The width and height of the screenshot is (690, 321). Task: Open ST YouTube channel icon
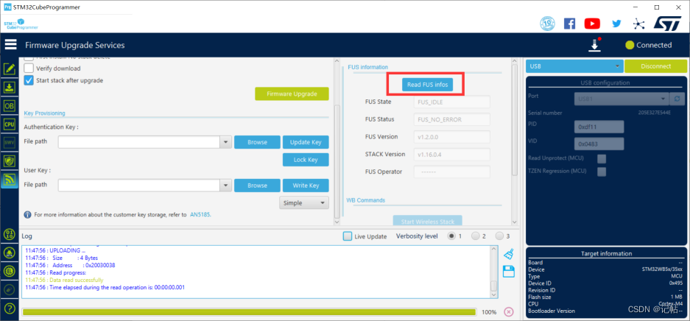[x=592, y=24]
